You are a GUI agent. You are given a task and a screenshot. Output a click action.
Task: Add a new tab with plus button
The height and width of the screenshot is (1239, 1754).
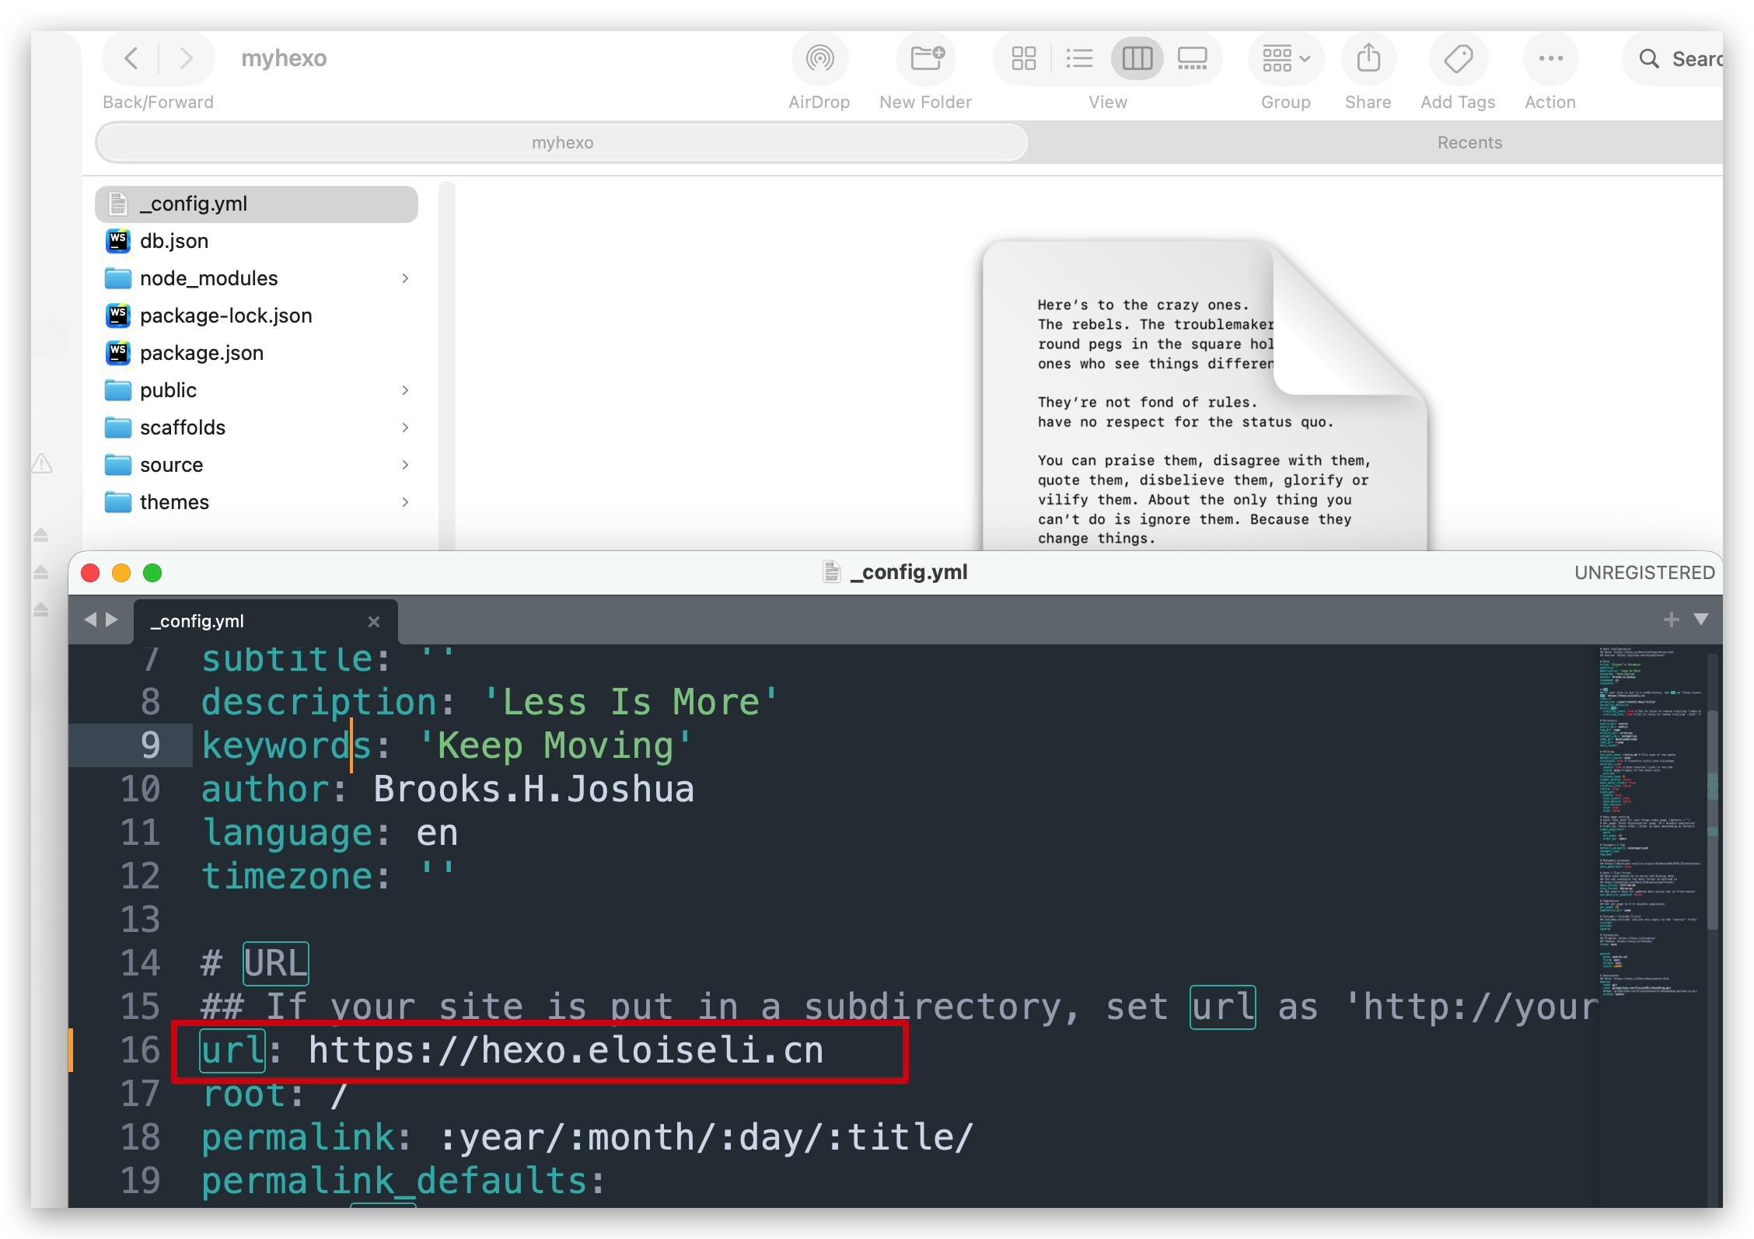coord(1671,619)
